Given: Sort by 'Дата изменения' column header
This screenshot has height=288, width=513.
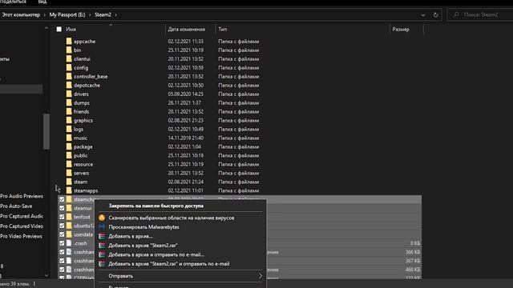Looking at the screenshot, I should (x=187, y=30).
